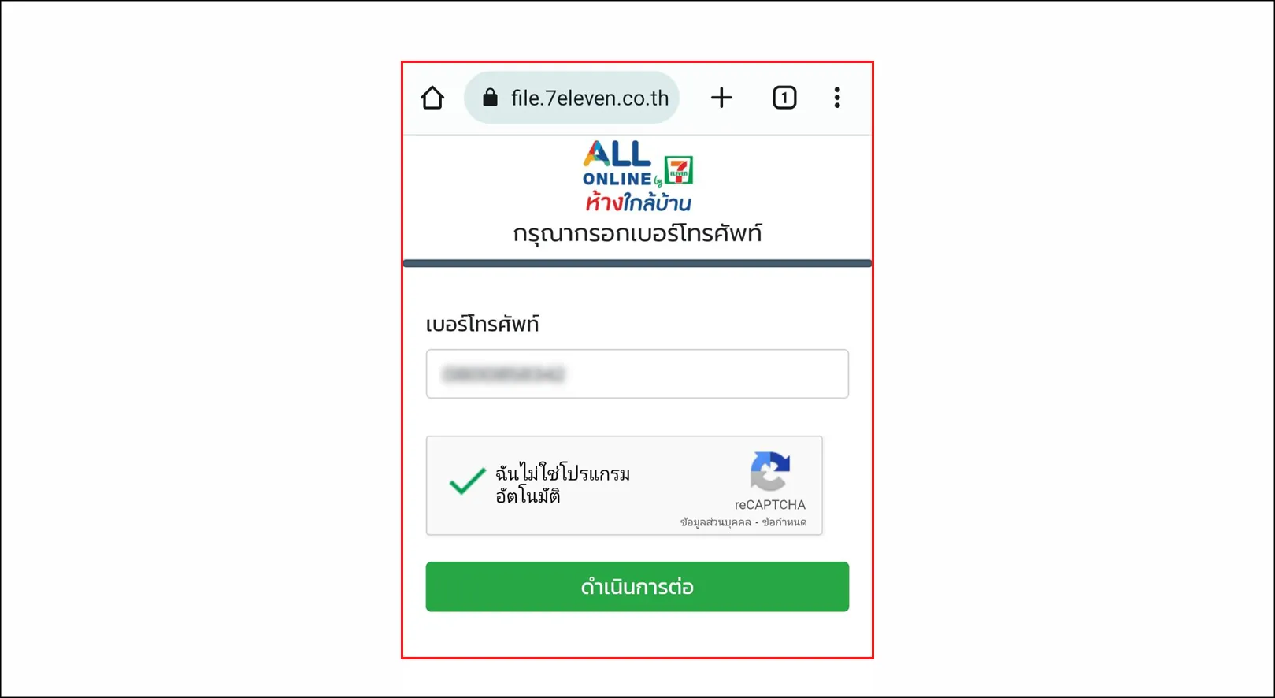
Task: Click the file.7eleven.co.th address text
Action: [590, 98]
